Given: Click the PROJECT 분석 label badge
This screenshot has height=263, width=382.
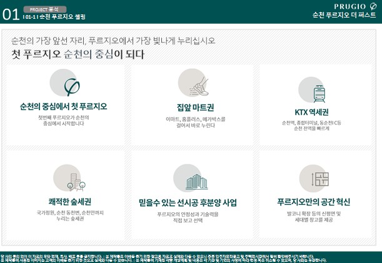Looking at the screenshot, I should tap(44, 9).
